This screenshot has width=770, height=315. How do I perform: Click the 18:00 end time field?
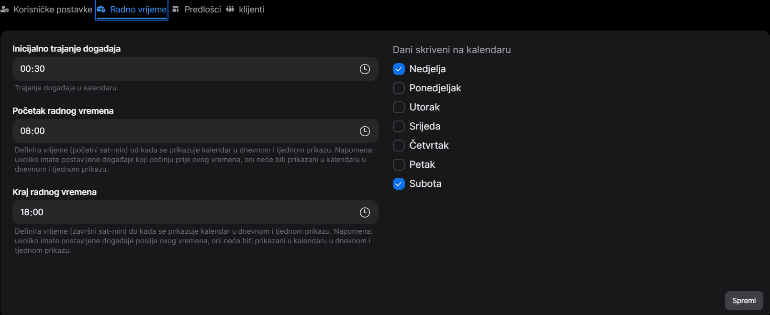182,212
